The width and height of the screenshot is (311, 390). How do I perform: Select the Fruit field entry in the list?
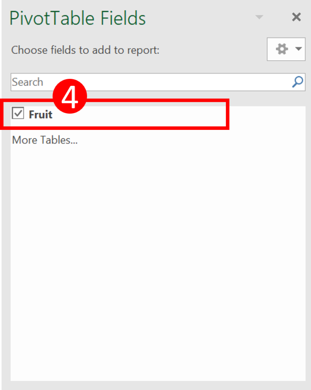coord(41,114)
